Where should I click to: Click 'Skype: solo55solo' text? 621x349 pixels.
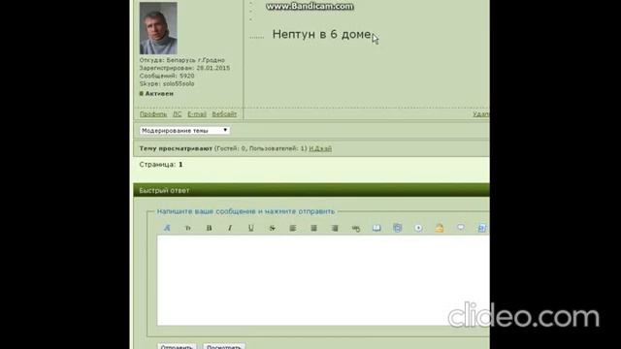tap(167, 84)
